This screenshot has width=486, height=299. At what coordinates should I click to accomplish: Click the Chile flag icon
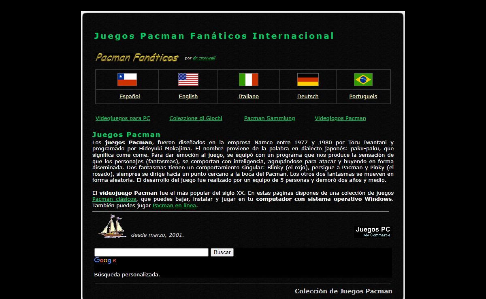tap(127, 80)
